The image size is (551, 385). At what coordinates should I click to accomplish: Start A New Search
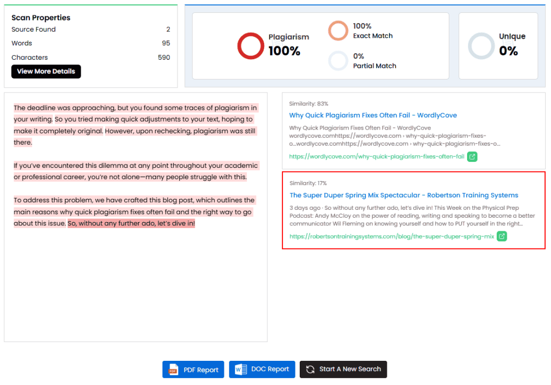pos(343,369)
